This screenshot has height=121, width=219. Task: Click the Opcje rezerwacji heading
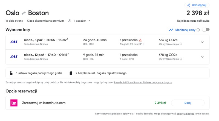(21, 91)
